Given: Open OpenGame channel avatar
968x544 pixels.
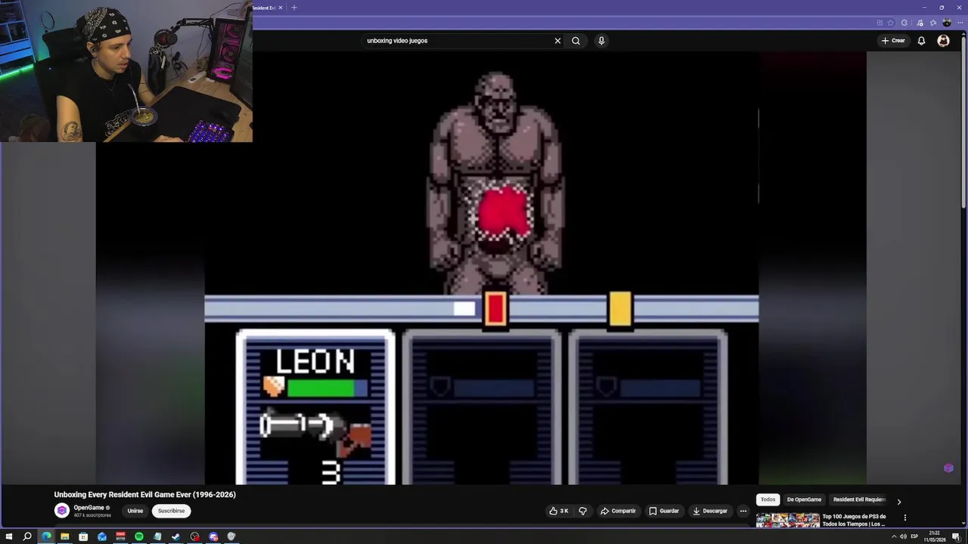Looking at the screenshot, I should pyautogui.click(x=62, y=511).
